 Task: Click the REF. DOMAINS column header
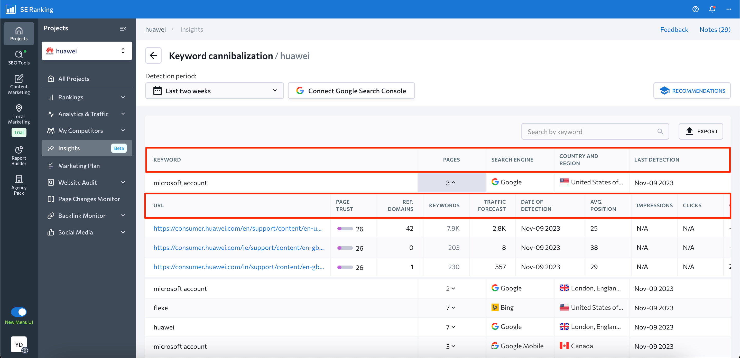tap(400, 205)
